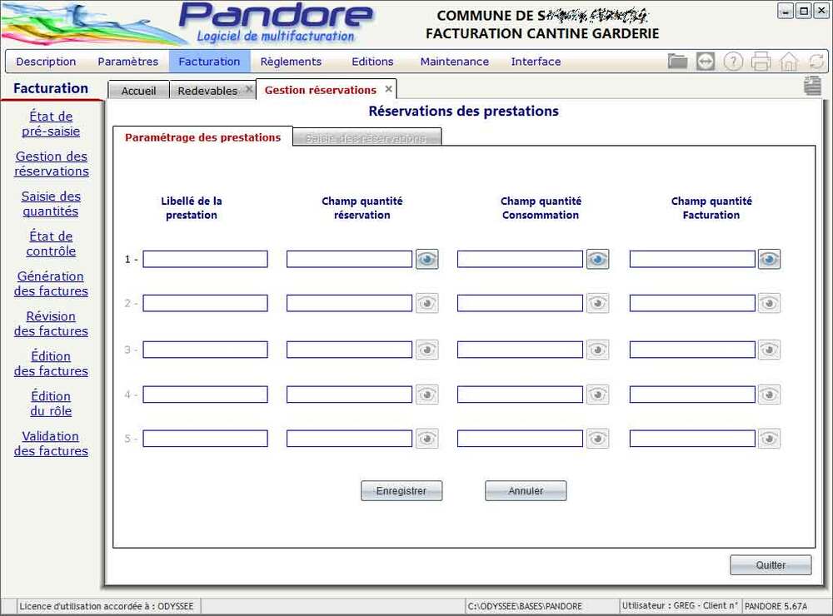Viewport: 833px width, 616px height.
Task: Click eye icon for row 1 Consommation field
Action: [597, 259]
